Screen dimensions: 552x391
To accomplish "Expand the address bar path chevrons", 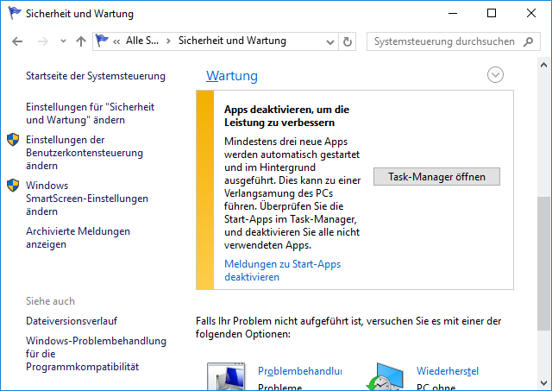I will pyautogui.click(x=116, y=41).
